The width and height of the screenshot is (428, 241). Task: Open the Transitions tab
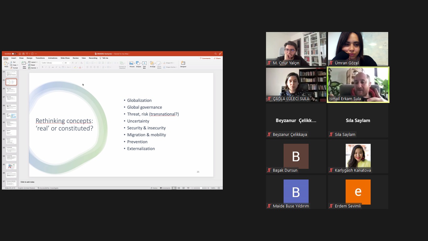coord(40,58)
